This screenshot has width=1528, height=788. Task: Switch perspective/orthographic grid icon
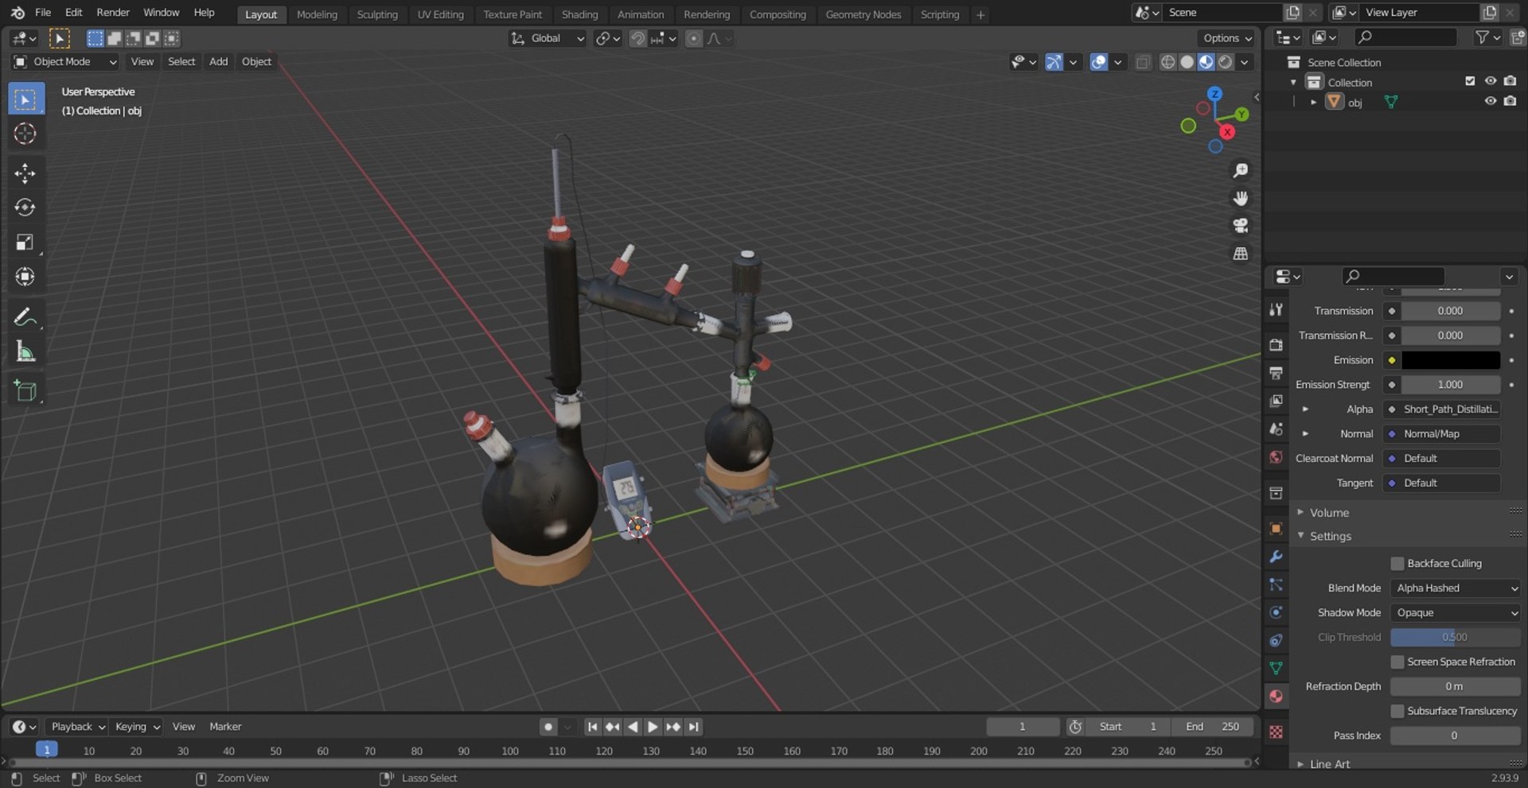(1240, 254)
